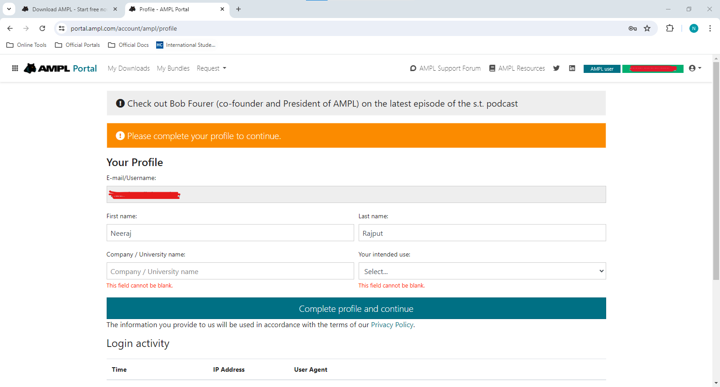Open the Your intended use dropdown
The width and height of the screenshot is (720, 387).
click(482, 271)
